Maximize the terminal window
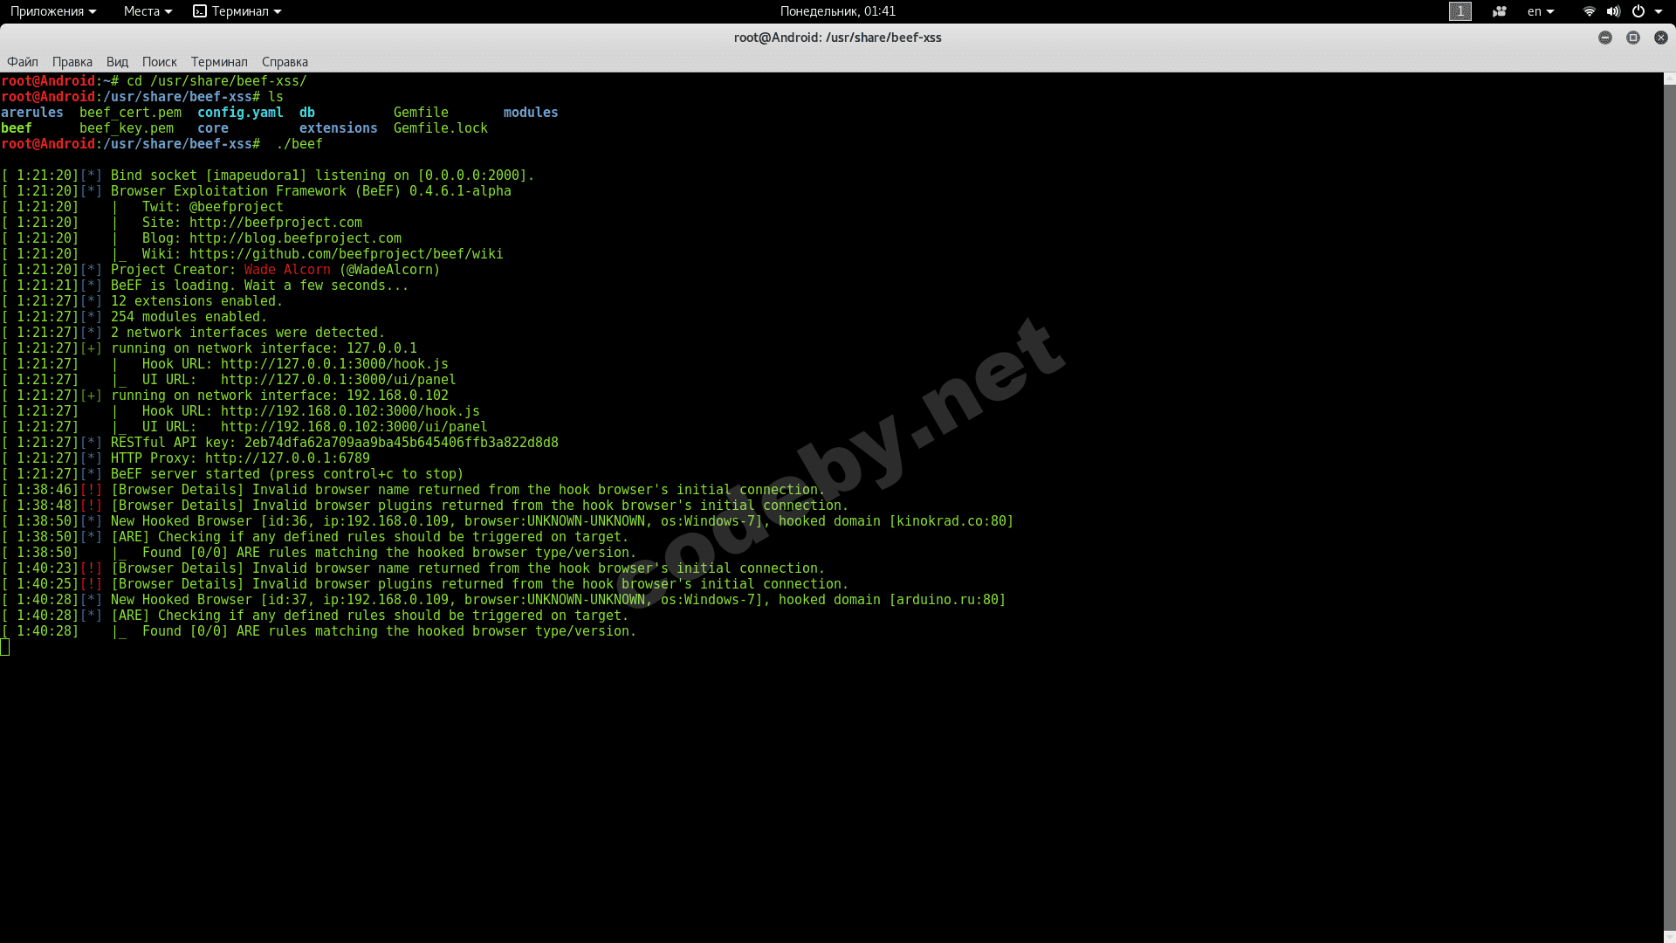This screenshot has width=1676, height=943. click(x=1633, y=38)
